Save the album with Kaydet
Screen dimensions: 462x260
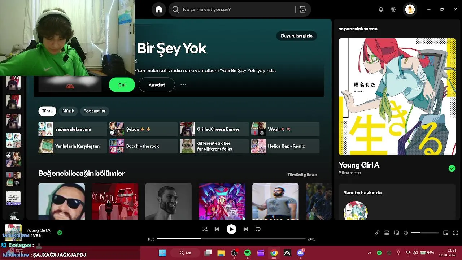pos(157,85)
